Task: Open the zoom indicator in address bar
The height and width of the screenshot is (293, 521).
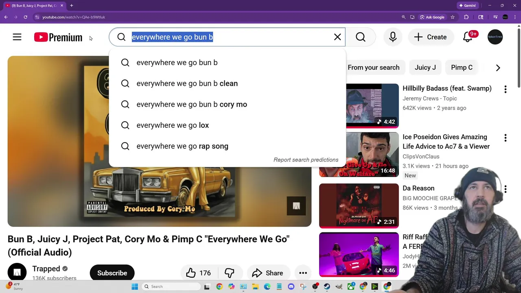Action: [403, 17]
